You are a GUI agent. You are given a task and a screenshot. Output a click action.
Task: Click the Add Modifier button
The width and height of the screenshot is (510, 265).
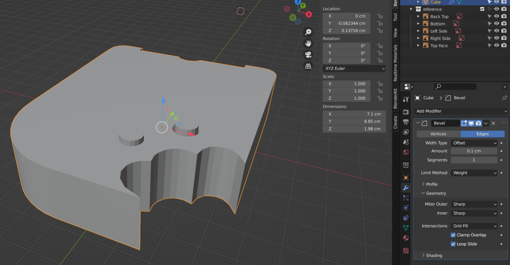point(461,111)
